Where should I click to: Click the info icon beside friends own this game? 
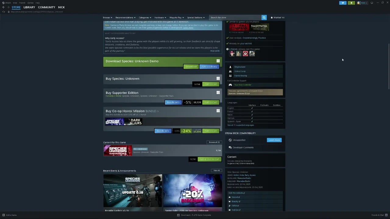[x=227, y=49]
